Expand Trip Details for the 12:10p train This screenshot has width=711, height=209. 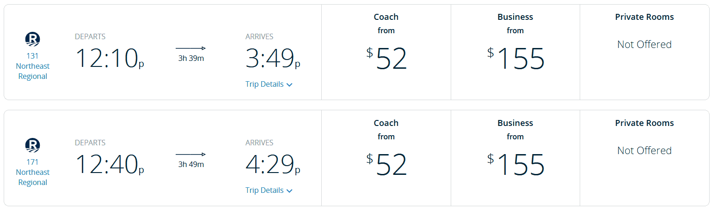pos(269,84)
